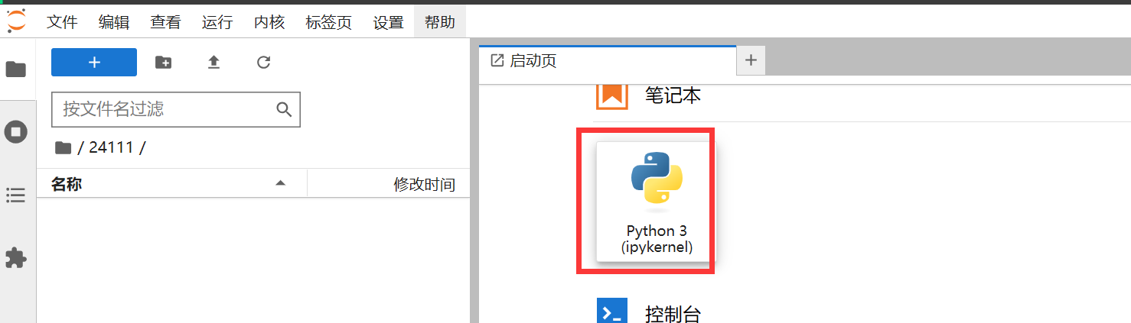Sort files by 修改时间 column header
The width and height of the screenshot is (1131, 323).
(x=424, y=184)
